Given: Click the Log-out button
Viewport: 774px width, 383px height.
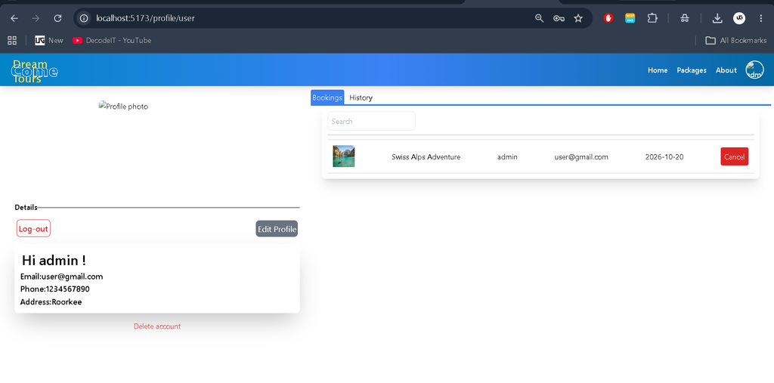Looking at the screenshot, I should (33, 229).
